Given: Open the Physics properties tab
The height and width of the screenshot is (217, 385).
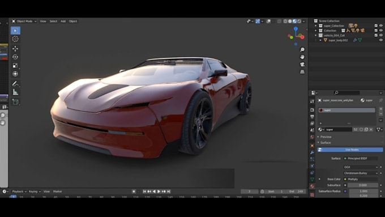Looking at the screenshot, I should (x=312, y=166).
